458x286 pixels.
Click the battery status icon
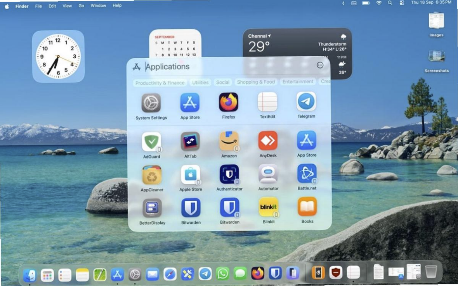(366, 3)
